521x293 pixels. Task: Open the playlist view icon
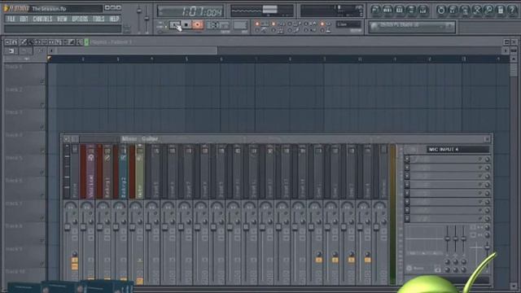click(375, 10)
